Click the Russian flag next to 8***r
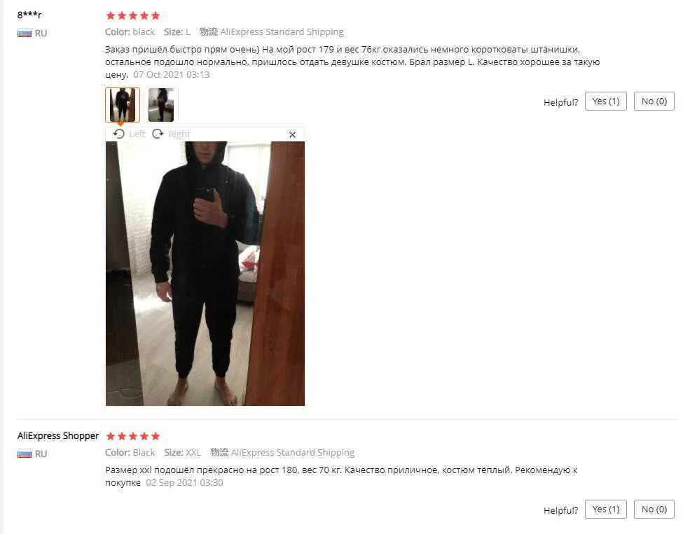Image resolution: width=690 pixels, height=534 pixels. (25, 33)
